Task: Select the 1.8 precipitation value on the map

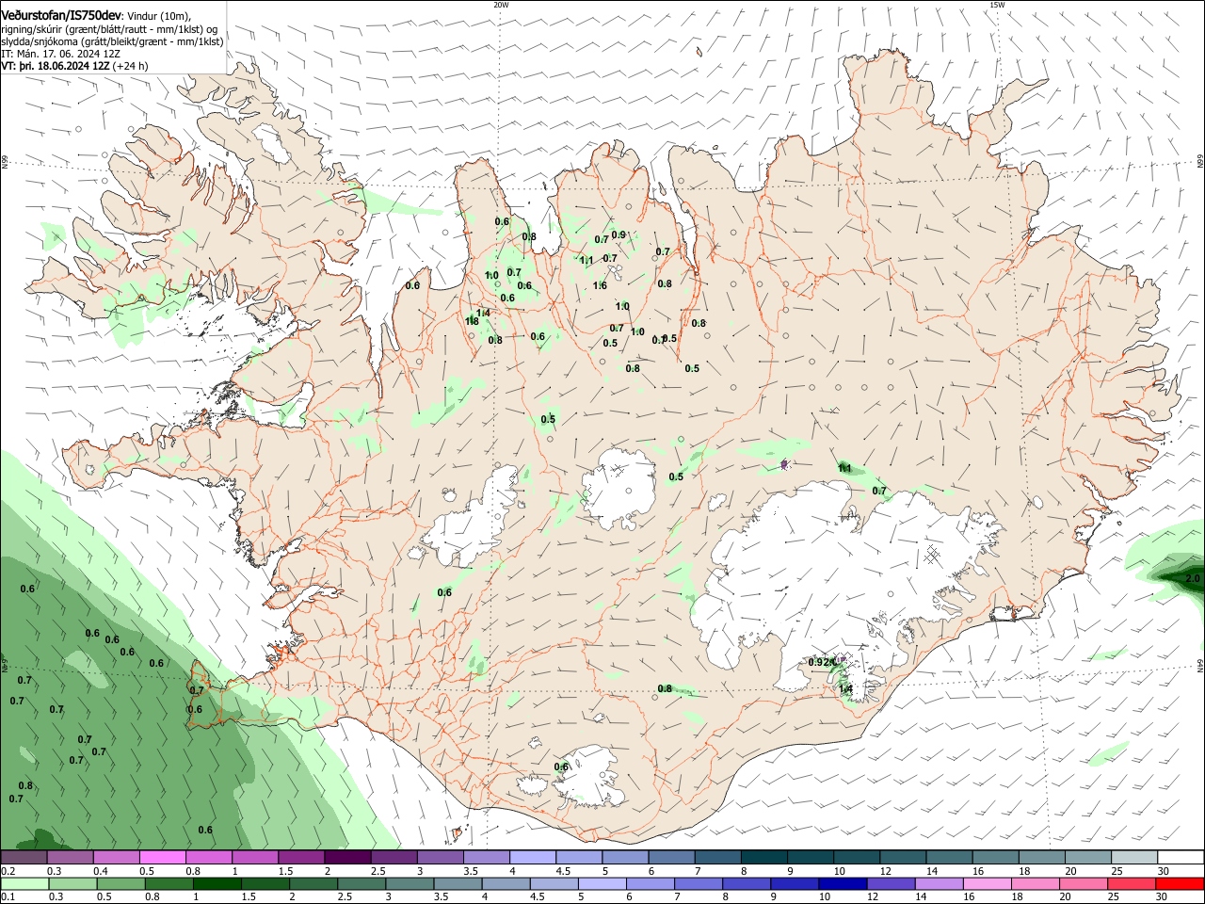Action: coord(473,321)
